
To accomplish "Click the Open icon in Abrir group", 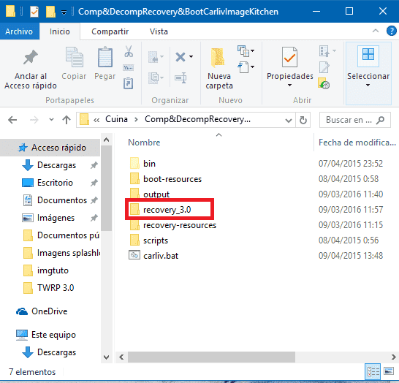I will click(x=324, y=51).
